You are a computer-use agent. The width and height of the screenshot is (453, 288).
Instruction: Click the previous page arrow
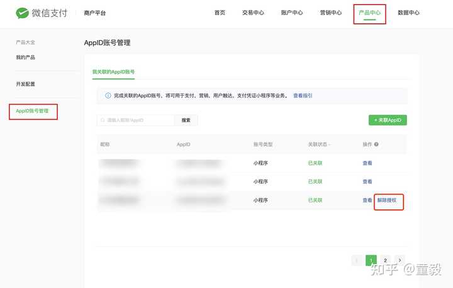[x=357, y=260]
